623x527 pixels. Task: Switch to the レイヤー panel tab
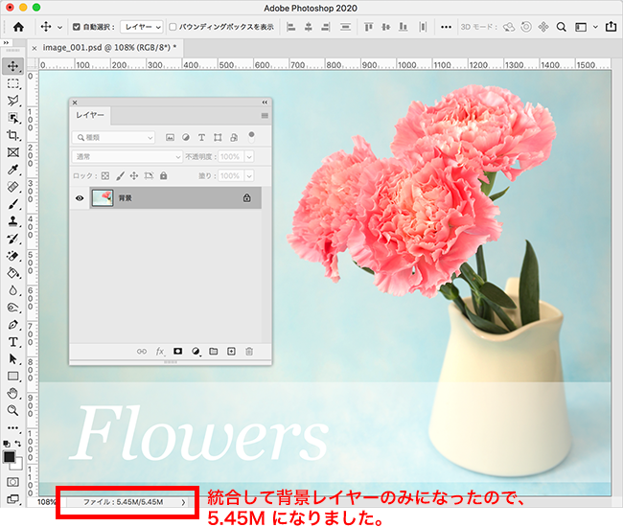click(90, 115)
